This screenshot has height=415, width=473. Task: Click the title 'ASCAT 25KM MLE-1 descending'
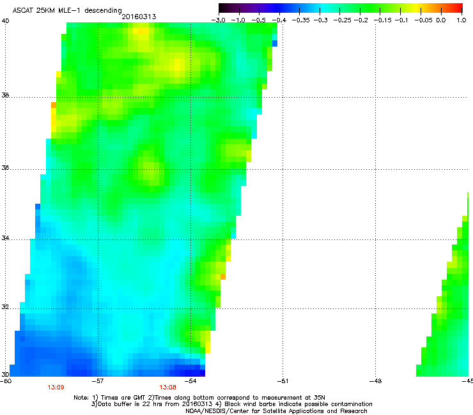click(x=67, y=11)
